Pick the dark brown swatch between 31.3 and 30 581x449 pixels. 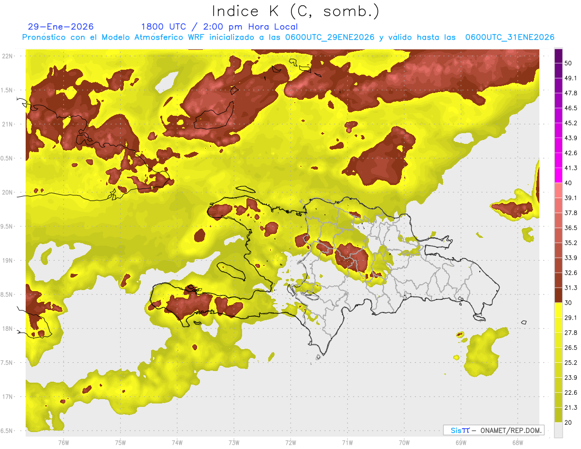[x=558, y=295]
